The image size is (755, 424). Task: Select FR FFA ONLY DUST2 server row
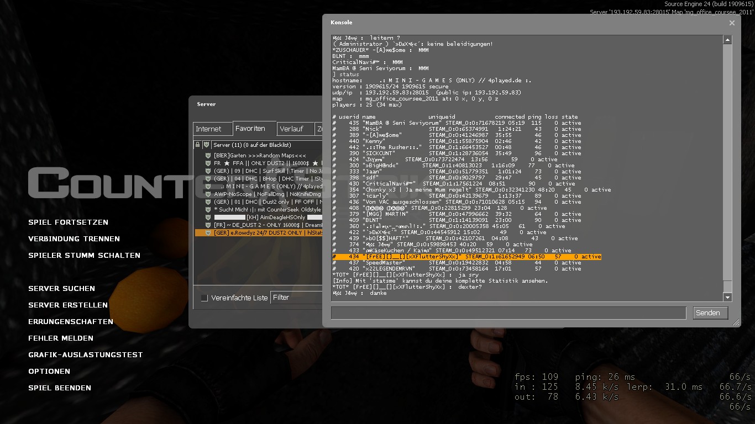259,163
